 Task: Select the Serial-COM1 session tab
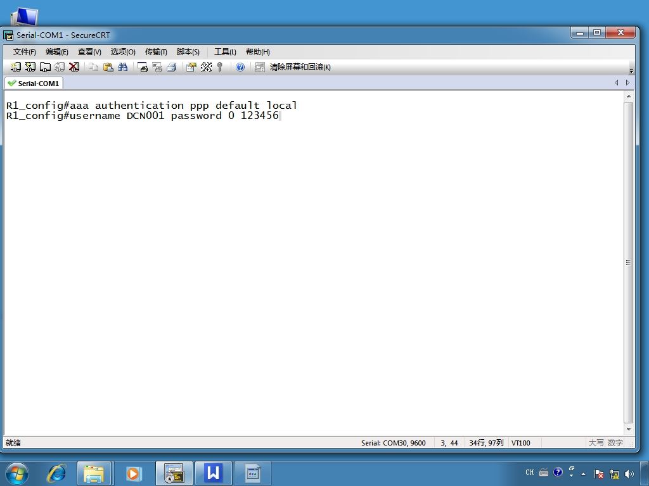pos(34,84)
